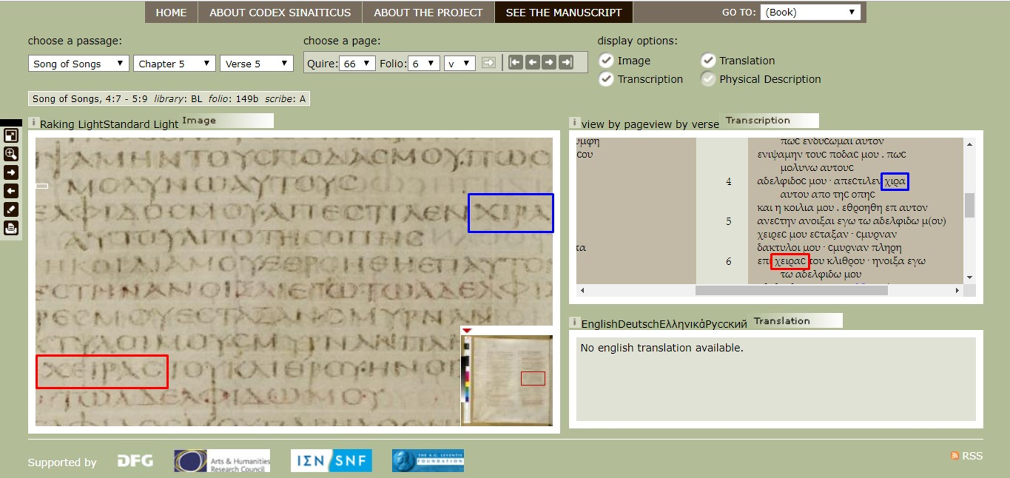Switch image to Standard Light

pyautogui.click(x=141, y=124)
